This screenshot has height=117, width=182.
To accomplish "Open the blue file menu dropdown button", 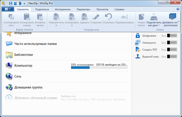I will [x=7, y=9].
